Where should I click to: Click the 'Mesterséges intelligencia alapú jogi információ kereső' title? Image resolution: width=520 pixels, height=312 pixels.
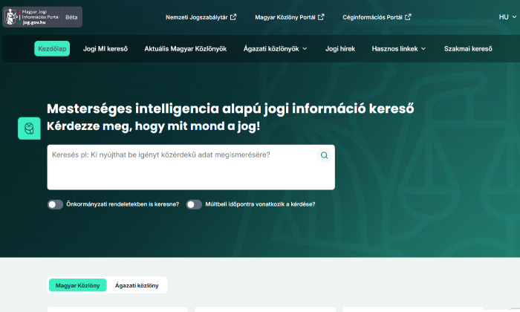230,108
